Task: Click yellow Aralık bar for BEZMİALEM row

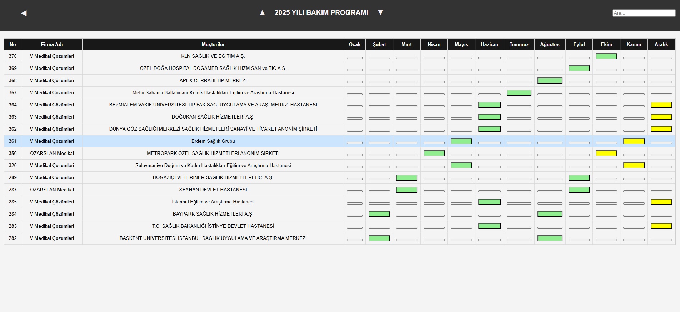Action: [x=661, y=105]
